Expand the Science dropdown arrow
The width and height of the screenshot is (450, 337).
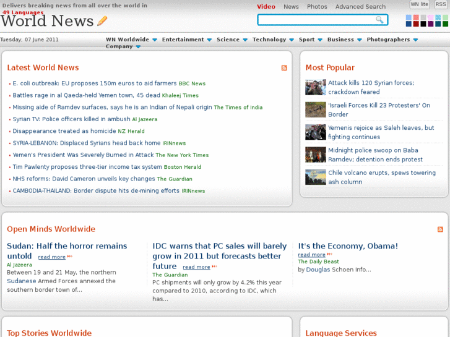coord(245,40)
